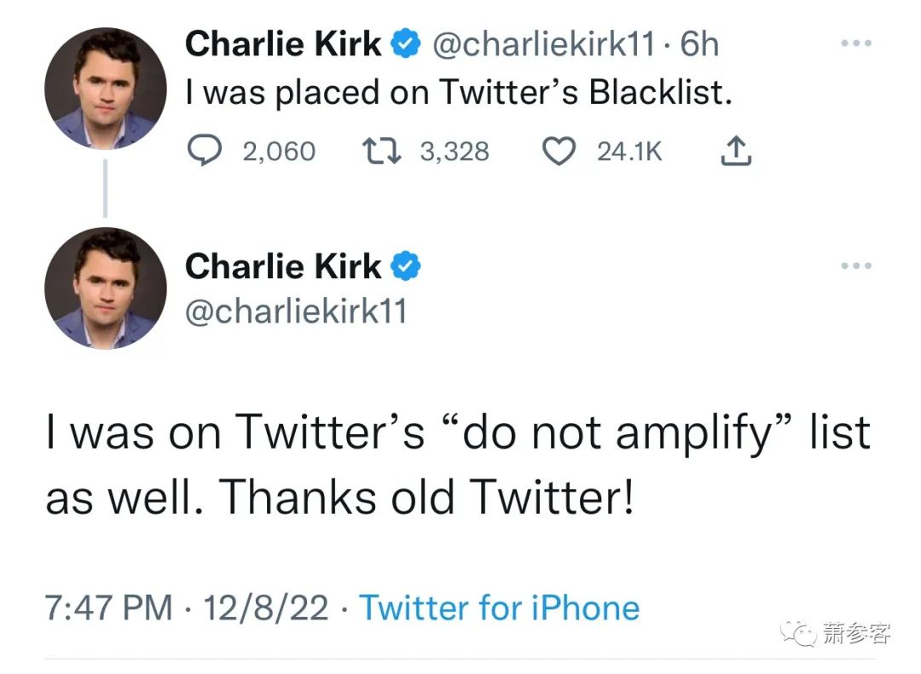Open the "I was placed on Twitter's Blacklist" tweet text
Image resolution: width=921 pixels, height=674 pixels.
coord(459,94)
